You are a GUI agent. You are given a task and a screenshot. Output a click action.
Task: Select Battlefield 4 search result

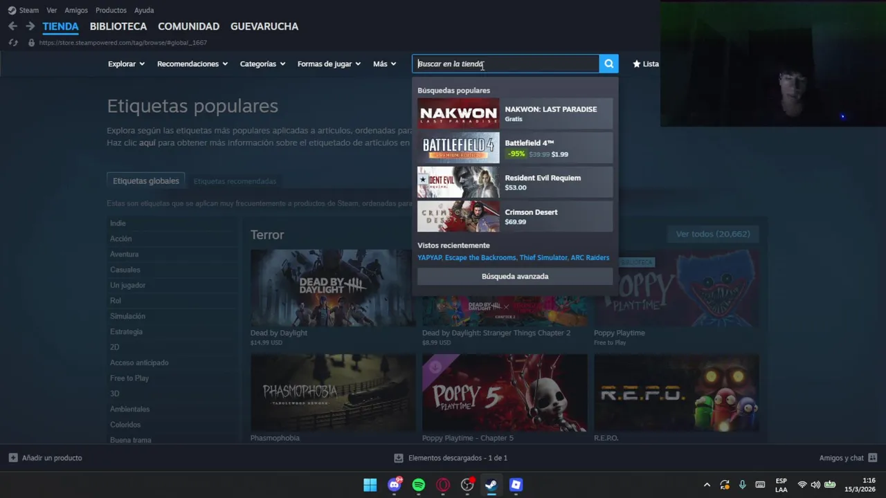[x=515, y=148]
